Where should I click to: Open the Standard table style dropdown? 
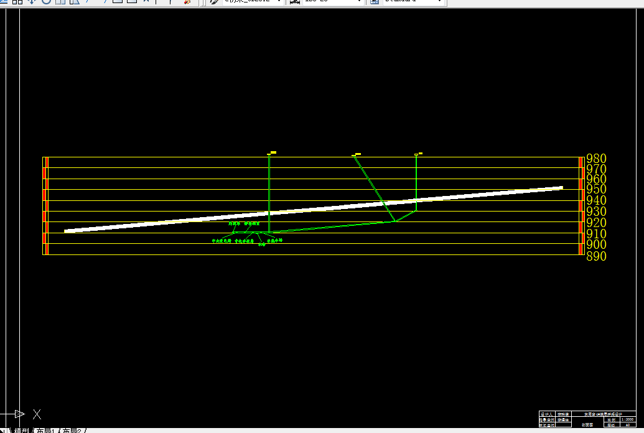(413, 2)
